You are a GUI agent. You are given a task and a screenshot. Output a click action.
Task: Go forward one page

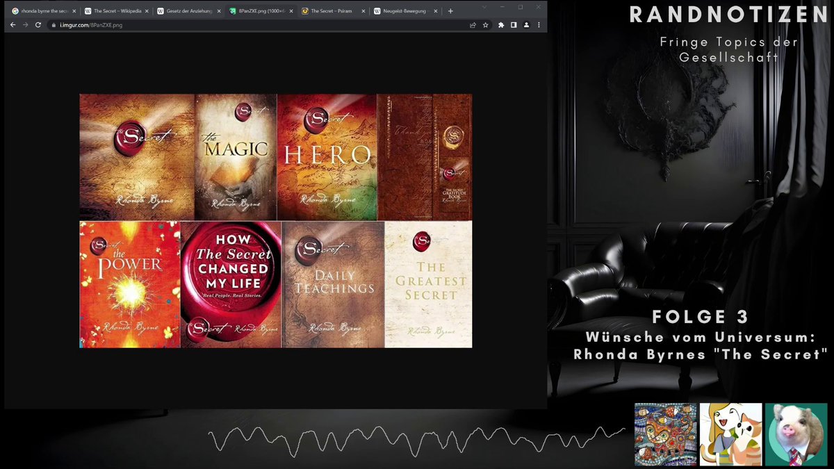click(25, 25)
